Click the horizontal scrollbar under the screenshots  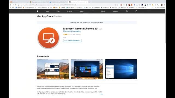pyautogui.click(x=66, y=80)
